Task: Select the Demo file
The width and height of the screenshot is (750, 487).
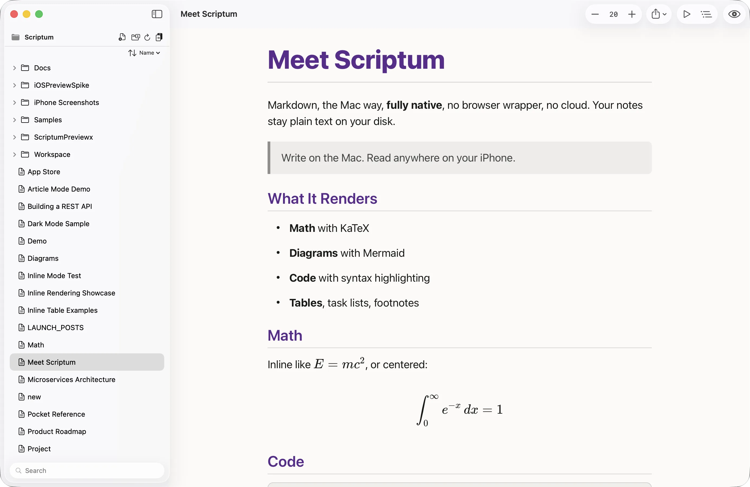Action: [x=87, y=241]
